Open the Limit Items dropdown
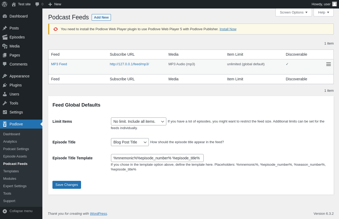 click(139, 121)
